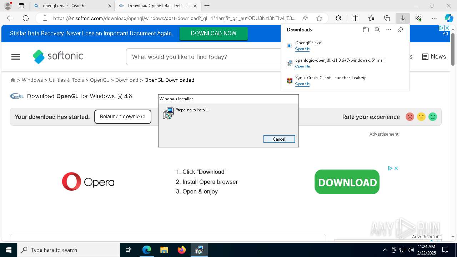457x257 pixels.
Task: View site information padlock icon
Action: 45,18
